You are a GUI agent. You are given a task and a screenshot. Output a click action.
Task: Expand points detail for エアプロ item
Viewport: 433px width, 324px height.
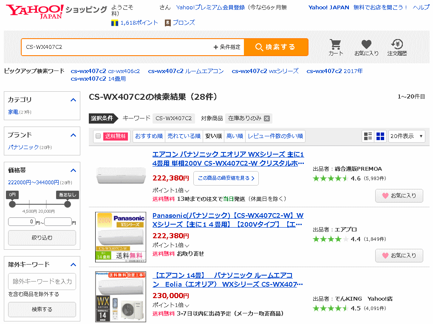[187, 245]
